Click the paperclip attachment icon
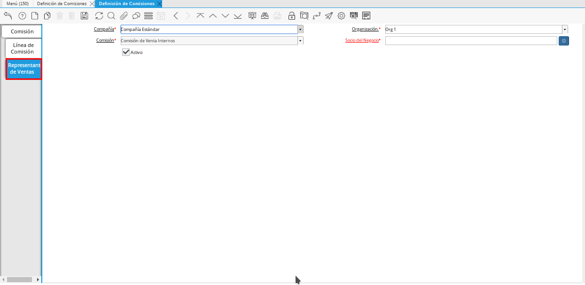The width and height of the screenshot is (585, 285). tap(124, 15)
